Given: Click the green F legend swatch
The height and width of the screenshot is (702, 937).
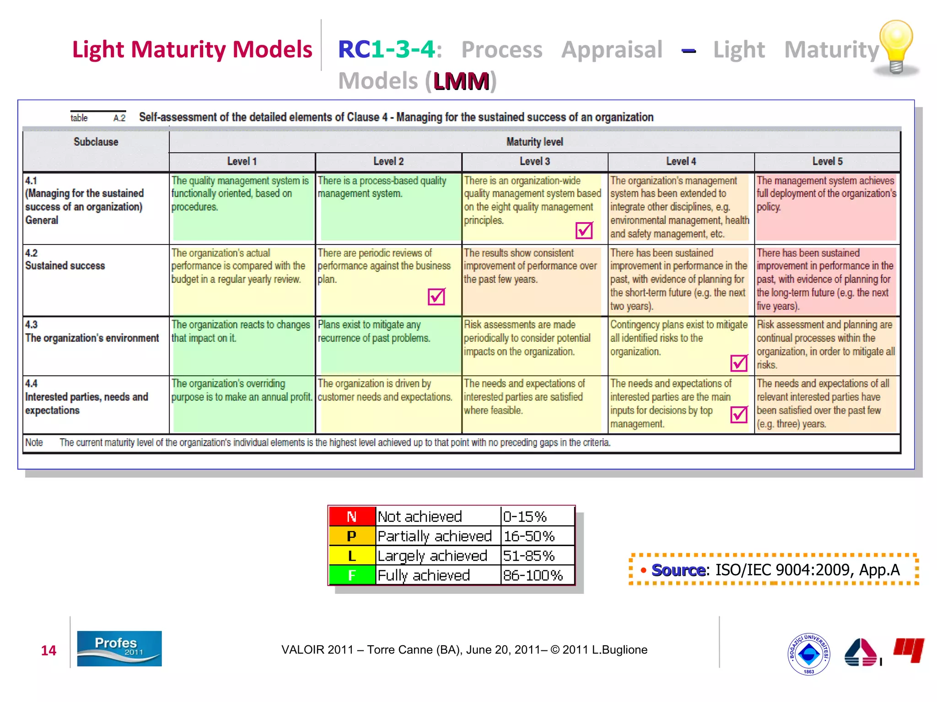Looking at the screenshot, I should pos(352,575).
